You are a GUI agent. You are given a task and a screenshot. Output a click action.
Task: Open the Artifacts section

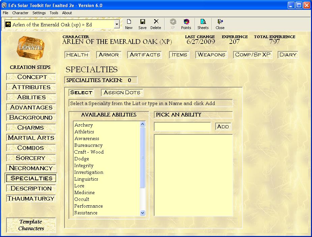[145, 55]
